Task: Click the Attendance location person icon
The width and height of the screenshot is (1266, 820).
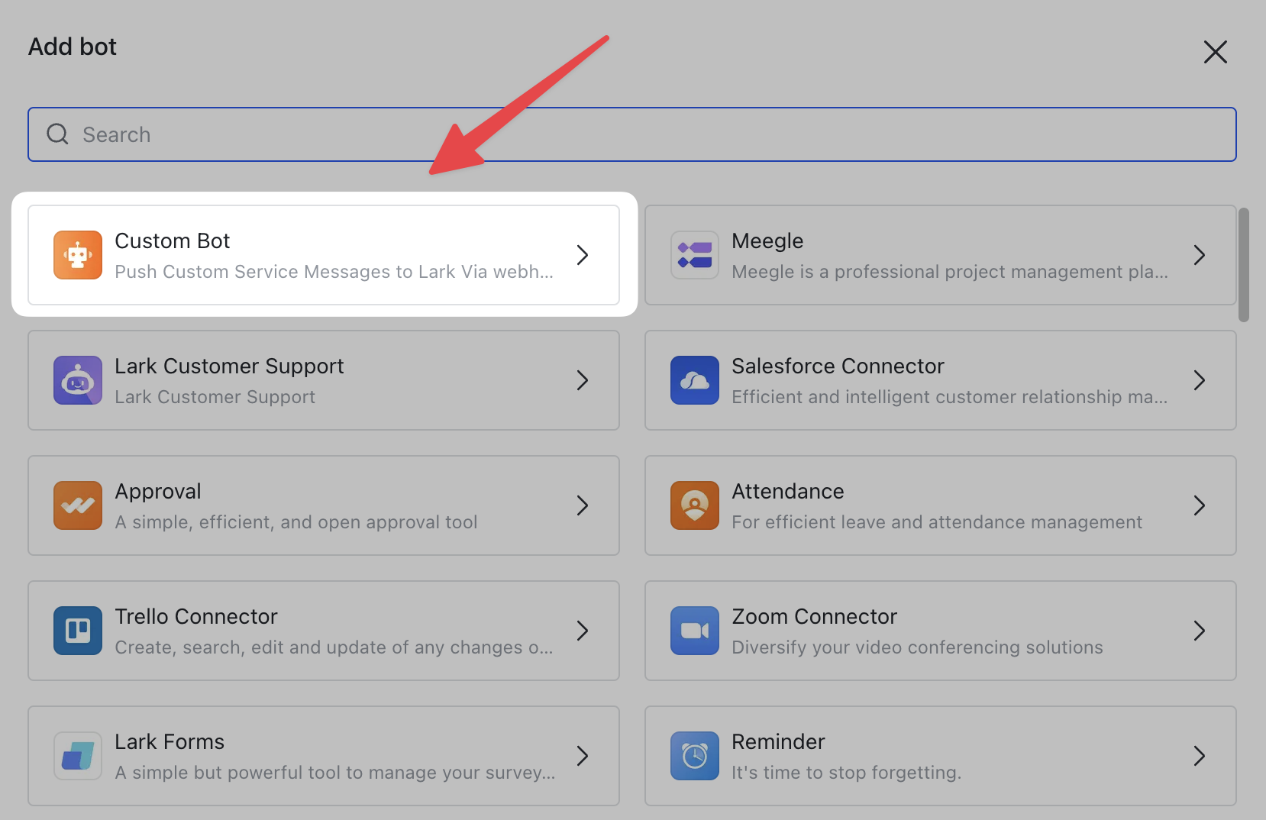Action: coord(695,505)
